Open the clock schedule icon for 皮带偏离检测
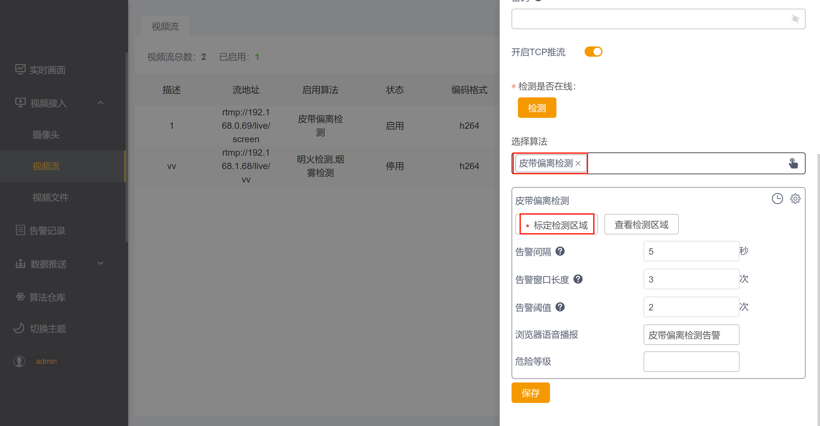 pos(777,199)
